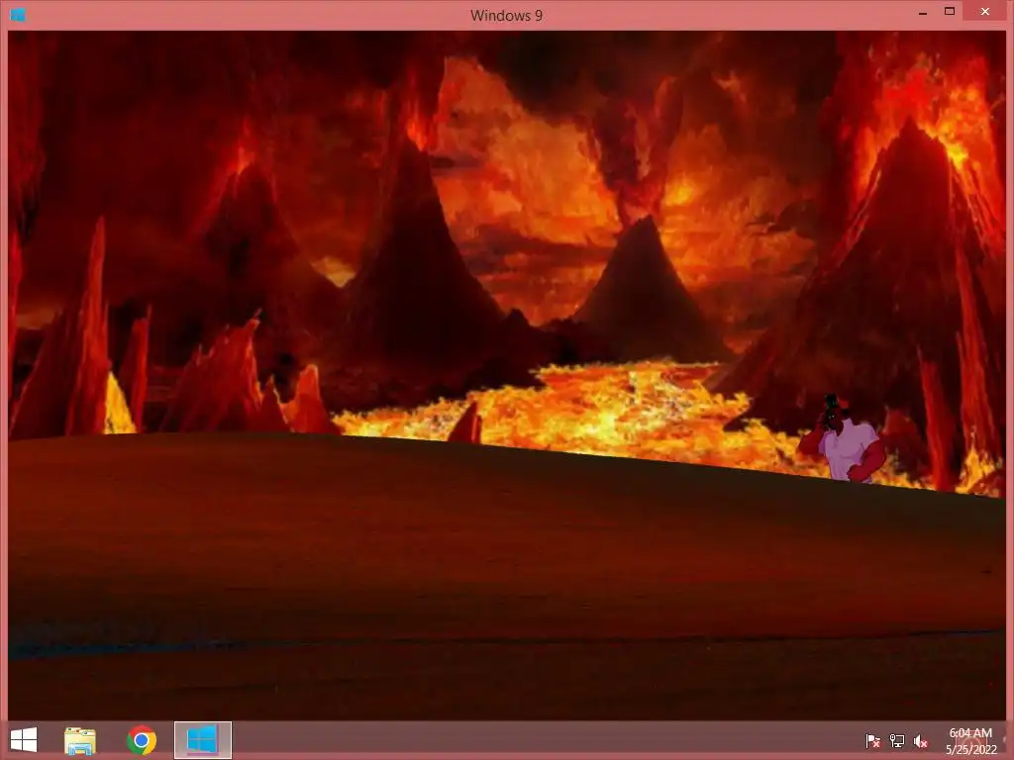The image size is (1014, 760).
Task: Open network status tray icon
Action: [897, 740]
